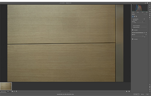The height and width of the screenshot is (96, 151).
Task: Click the Reset button
Action: [x=142, y=94]
